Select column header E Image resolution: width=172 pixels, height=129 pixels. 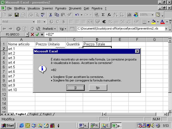click(x=120, y=40)
